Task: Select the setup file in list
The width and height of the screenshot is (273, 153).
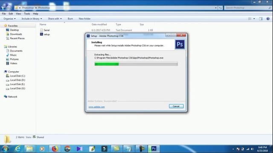Action: [45, 34]
